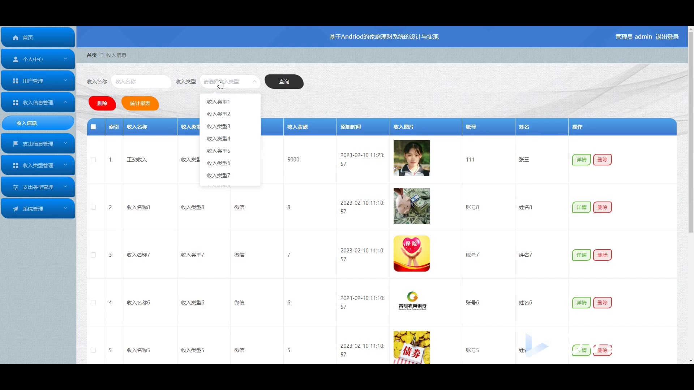Select 收入类型4 from the dropdown list
This screenshot has height=390, width=694.
pyautogui.click(x=230, y=139)
